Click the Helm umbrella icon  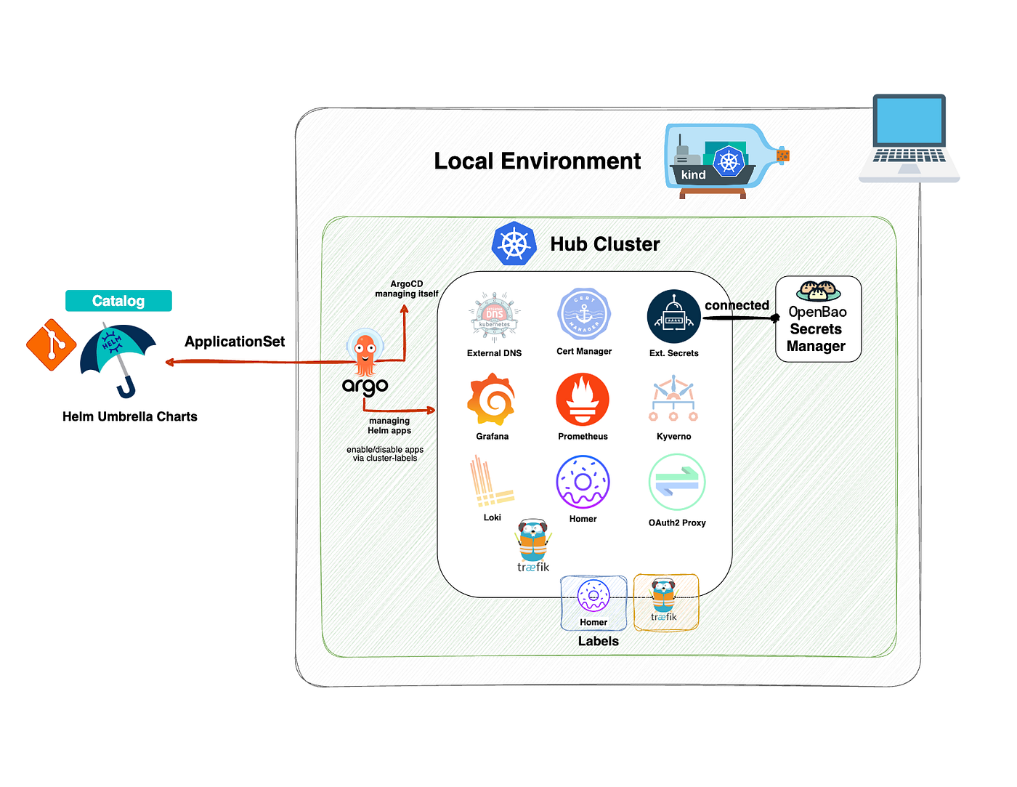[118, 360]
